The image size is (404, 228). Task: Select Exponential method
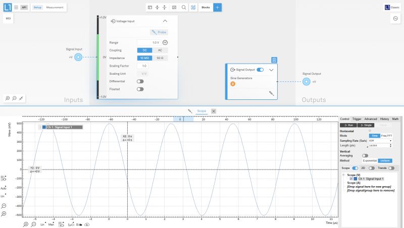click(x=370, y=160)
